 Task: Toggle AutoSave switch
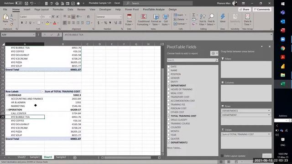pyautogui.click(x=18, y=3)
